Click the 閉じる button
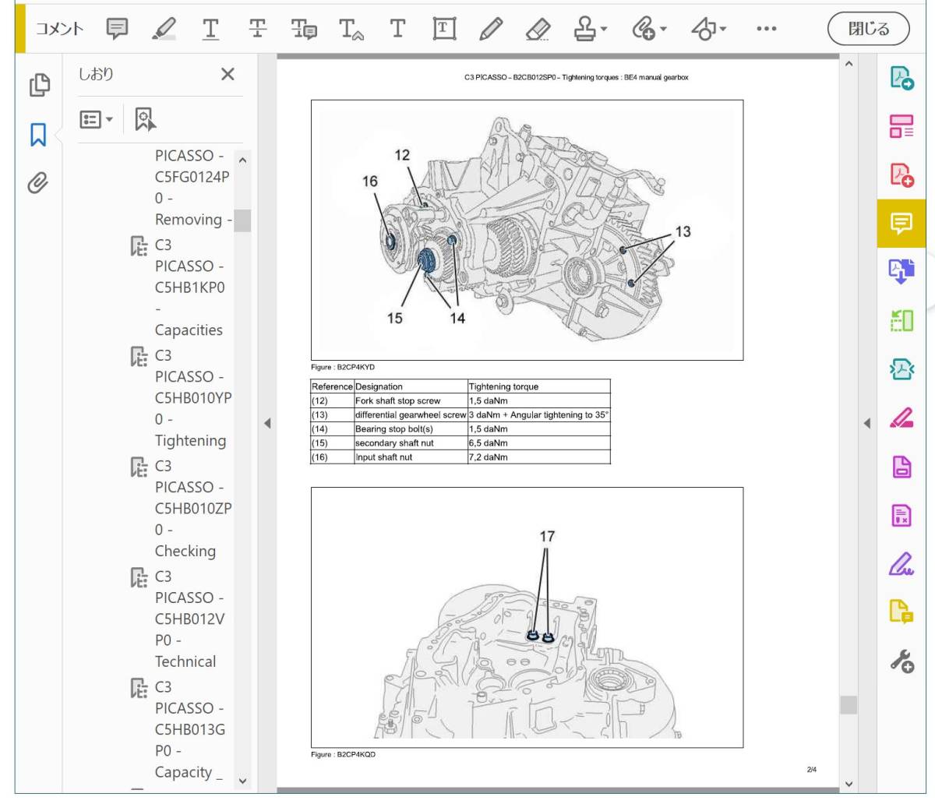Viewport: 935px width, 804px height. point(869,29)
